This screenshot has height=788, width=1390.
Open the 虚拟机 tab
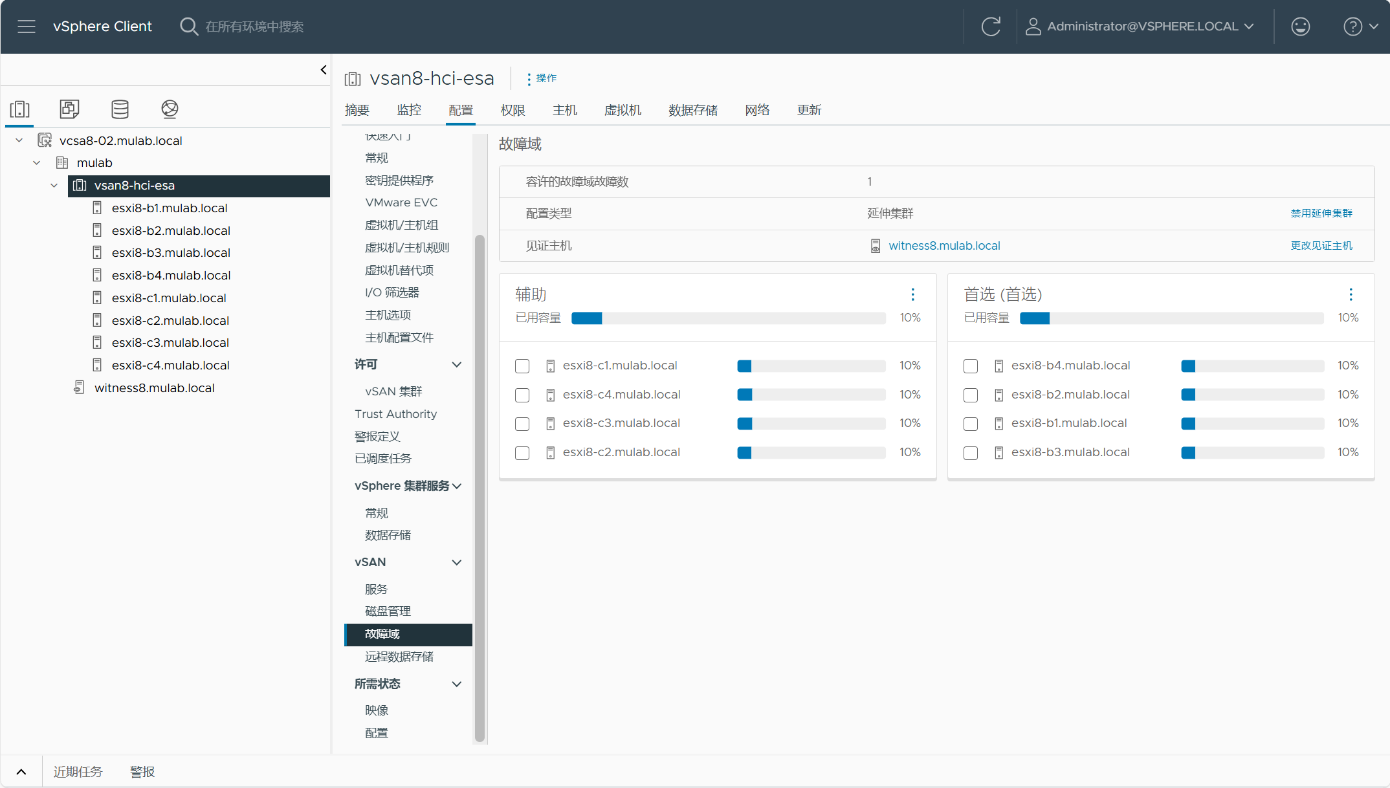623,110
